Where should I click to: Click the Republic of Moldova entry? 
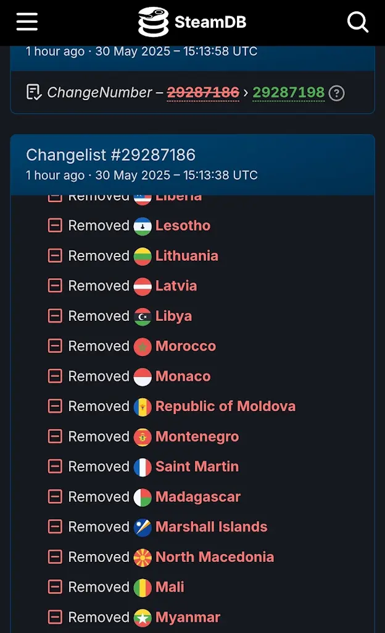pos(225,407)
